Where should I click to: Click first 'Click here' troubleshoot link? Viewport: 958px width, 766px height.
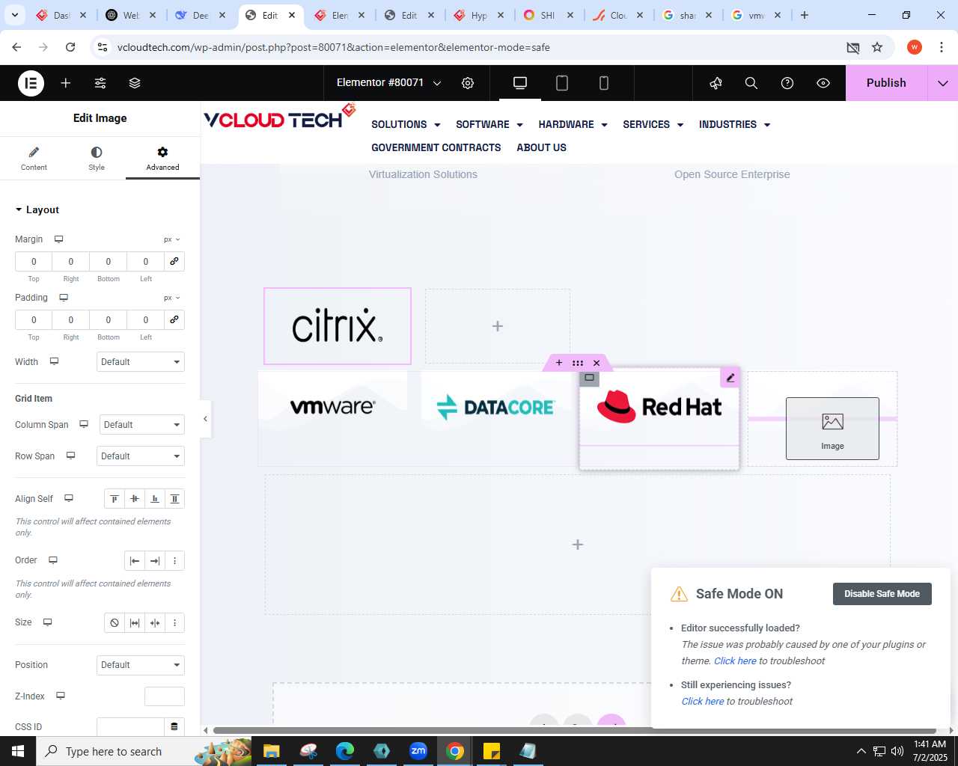coord(735,661)
